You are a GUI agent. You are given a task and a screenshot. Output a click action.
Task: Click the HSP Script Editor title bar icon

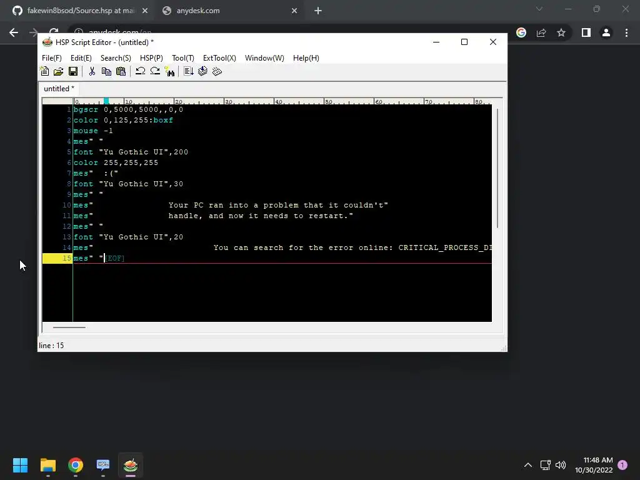[47, 42]
